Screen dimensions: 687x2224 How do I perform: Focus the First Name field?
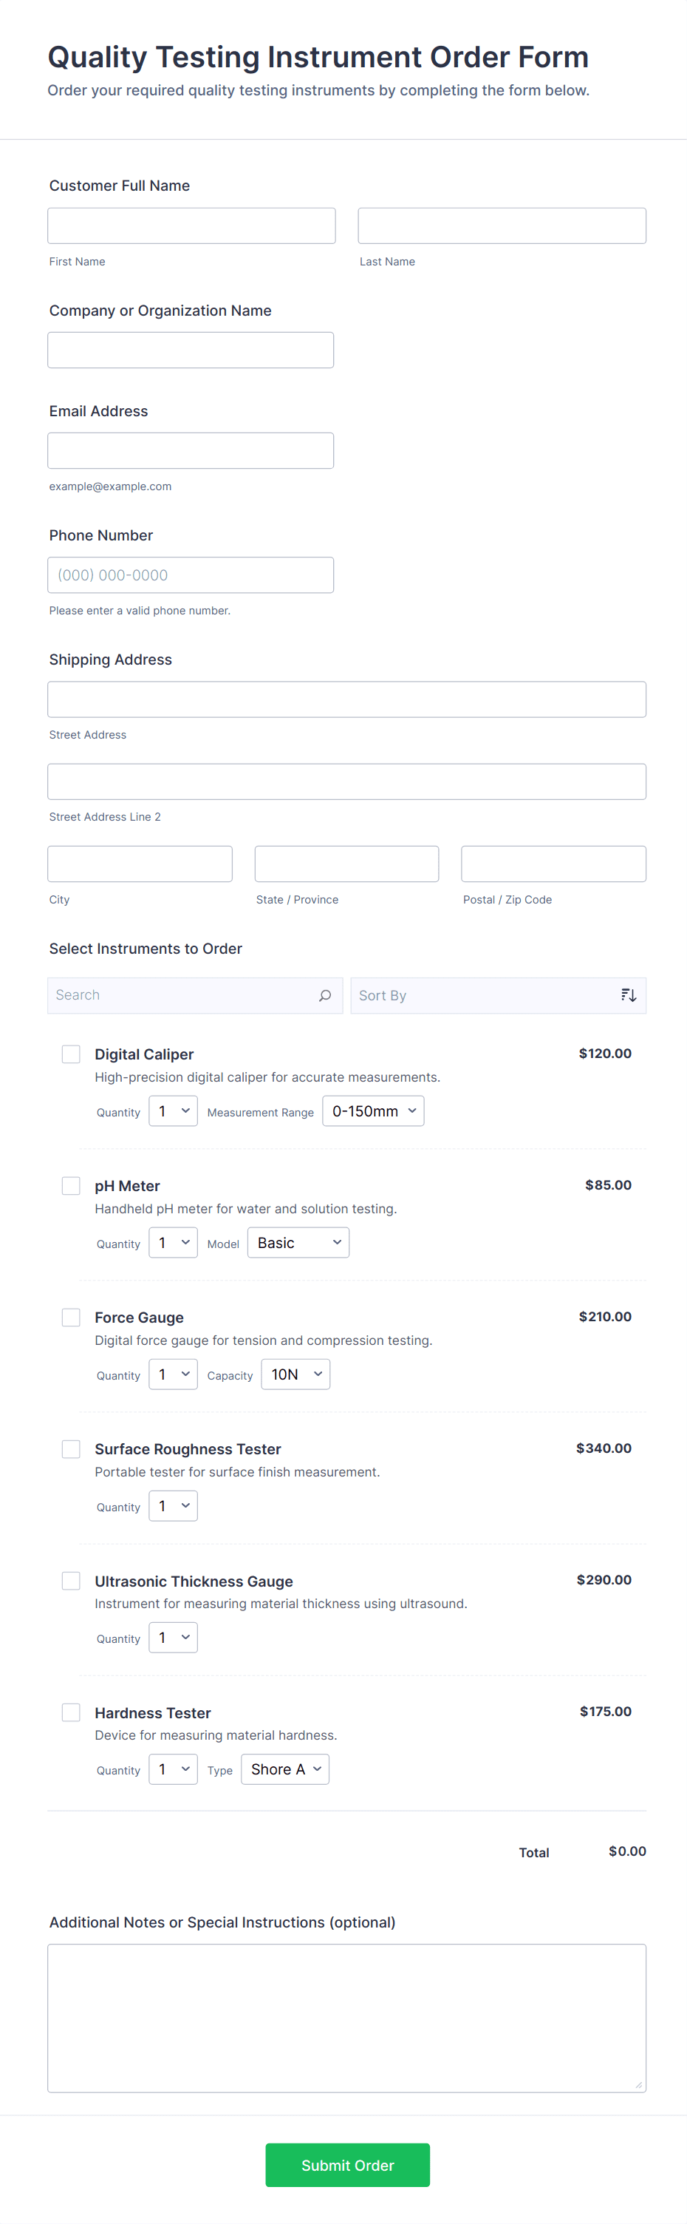tap(191, 226)
